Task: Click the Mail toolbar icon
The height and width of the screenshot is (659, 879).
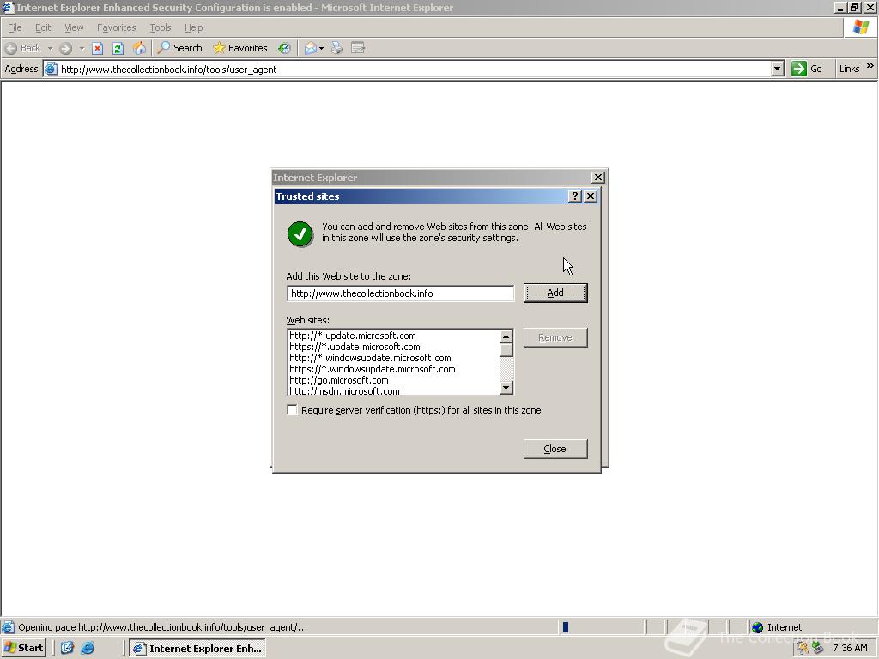Action: [311, 48]
